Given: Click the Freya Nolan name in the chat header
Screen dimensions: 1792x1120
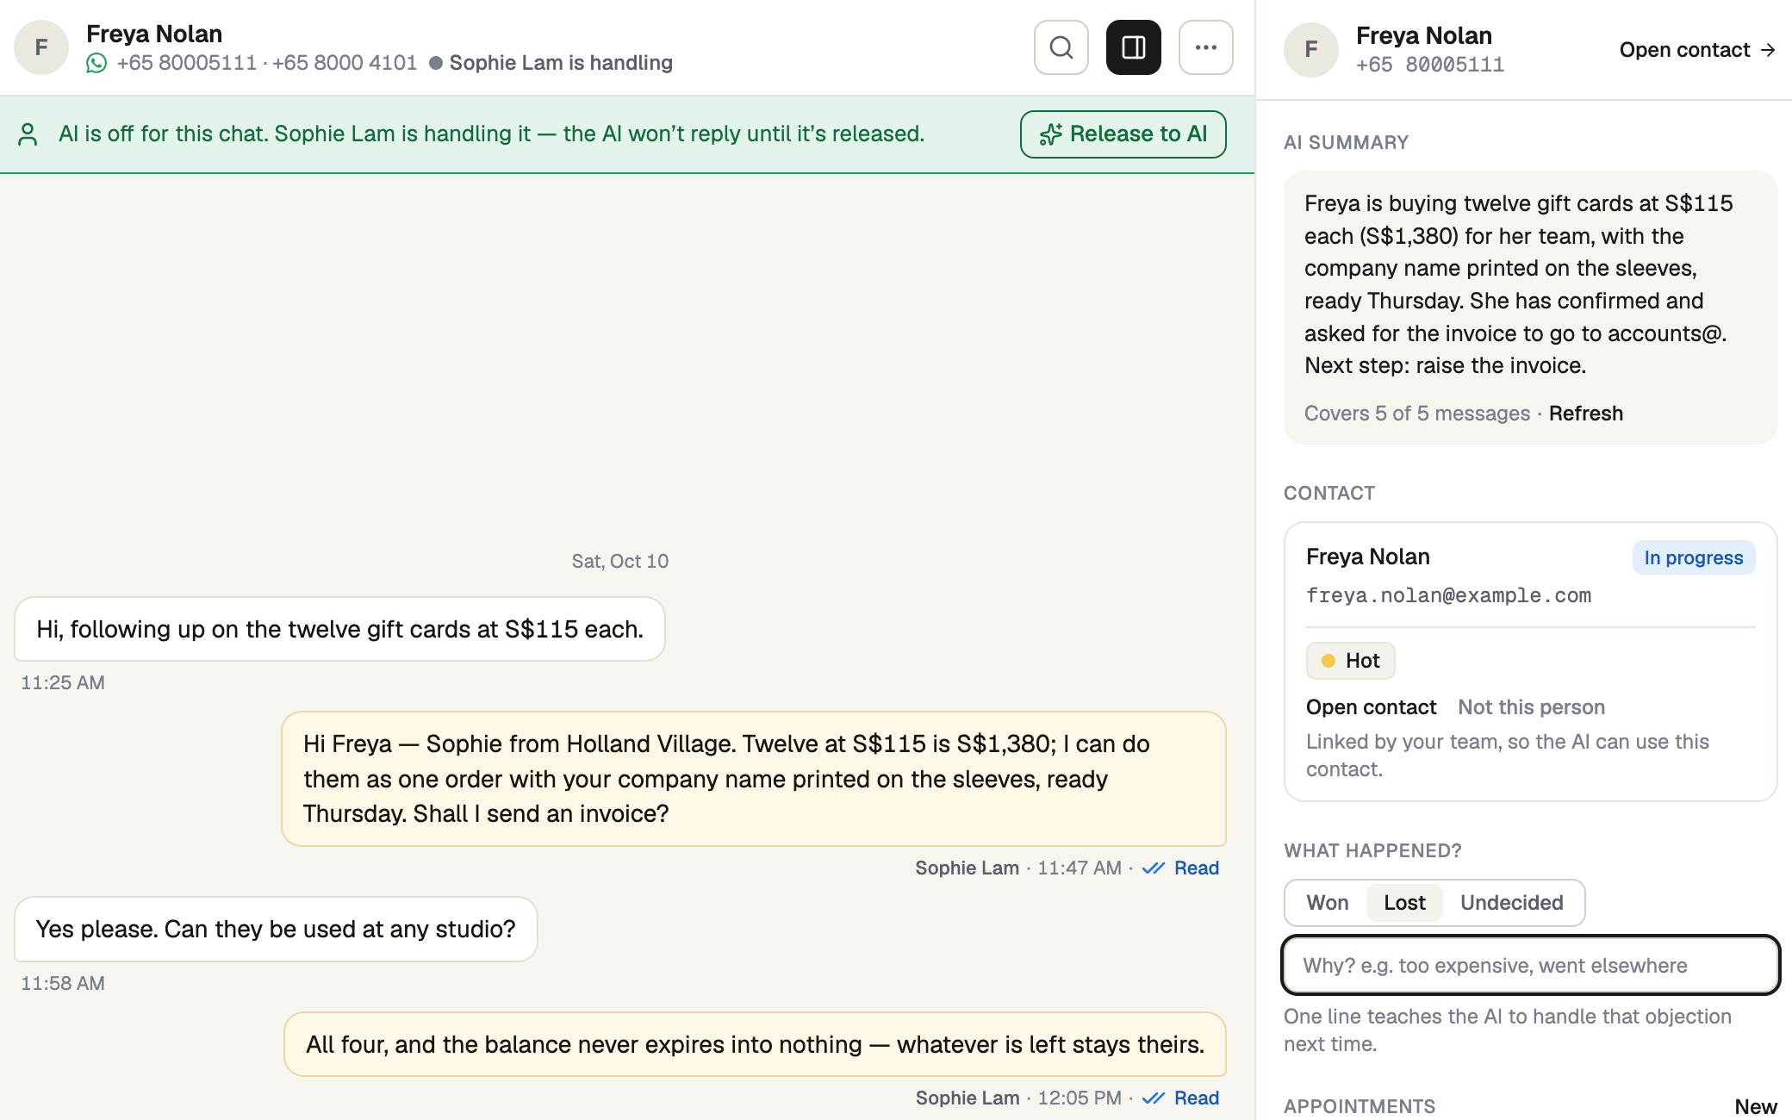Looking at the screenshot, I should [154, 34].
